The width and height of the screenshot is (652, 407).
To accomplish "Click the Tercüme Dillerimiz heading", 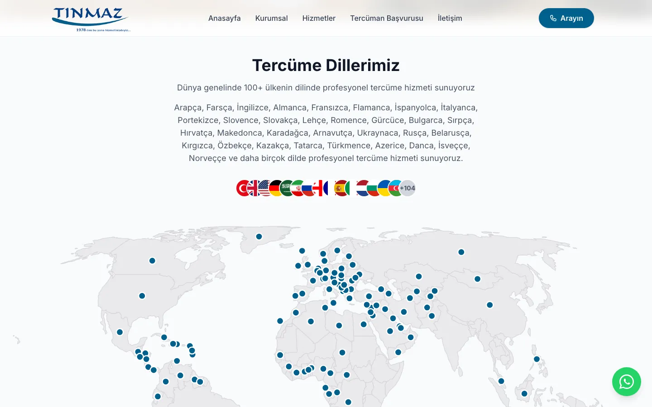I will click(x=326, y=65).
